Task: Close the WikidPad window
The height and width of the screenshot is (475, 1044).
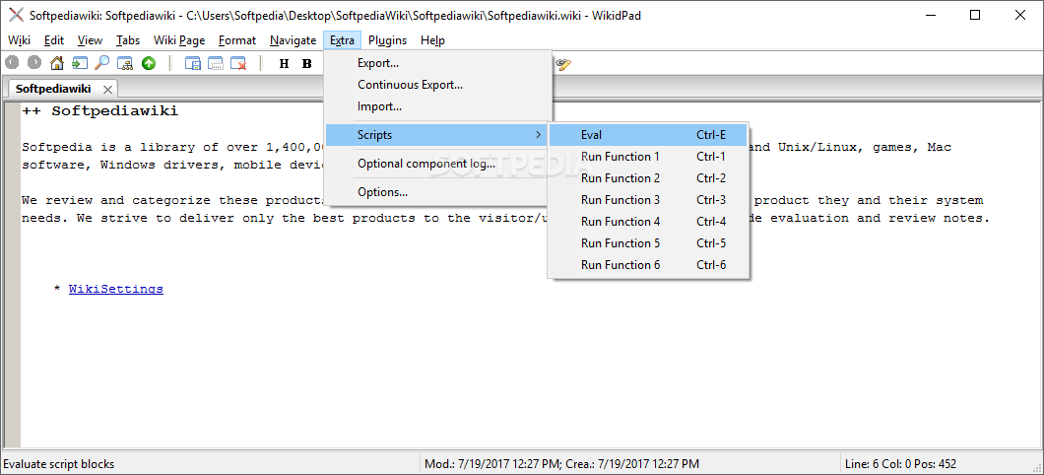Action: [x=1019, y=16]
